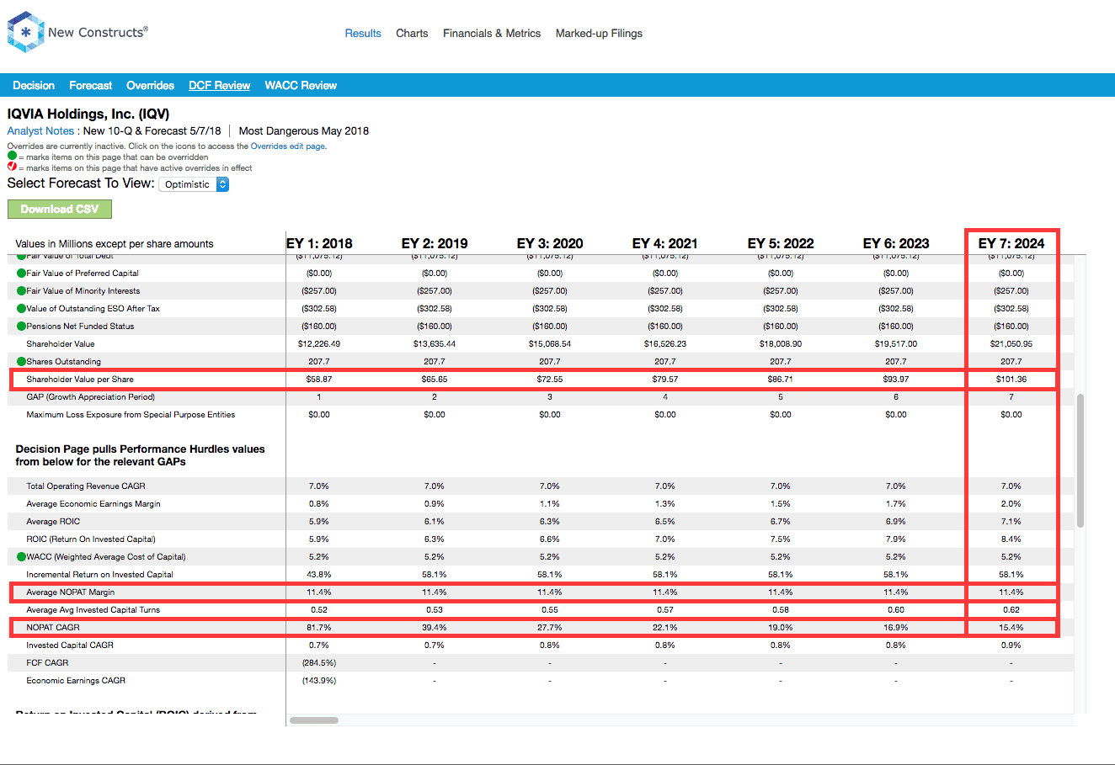The image size is (1115, 765).
Task: Click the $58.87 value in EY 1 column
Action: click(x=319, y=379)
